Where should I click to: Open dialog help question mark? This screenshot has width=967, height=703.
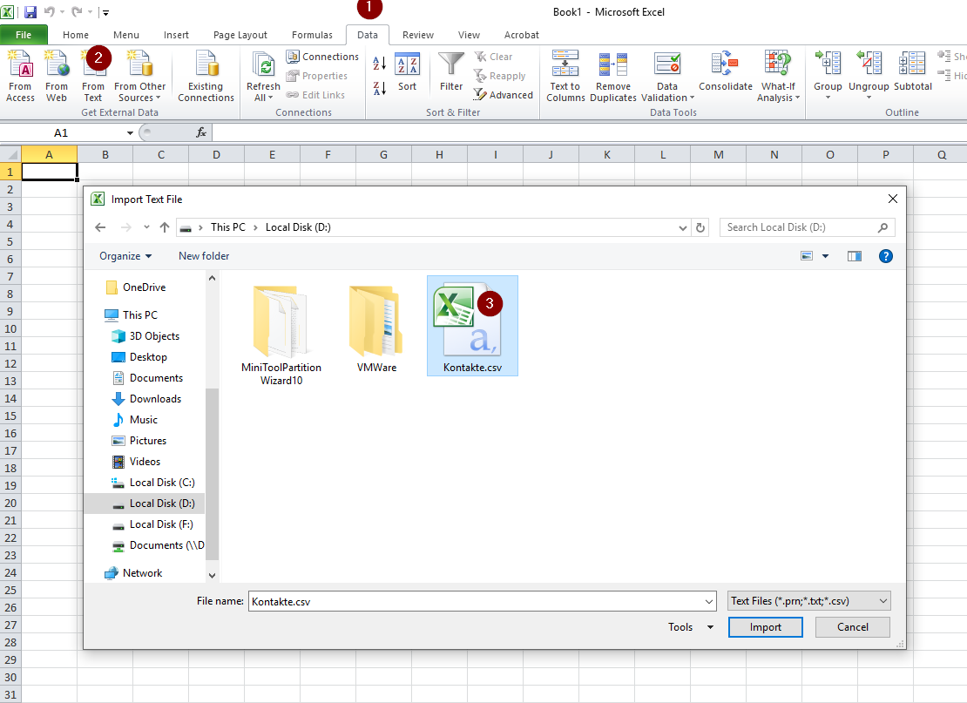(886, 256)
